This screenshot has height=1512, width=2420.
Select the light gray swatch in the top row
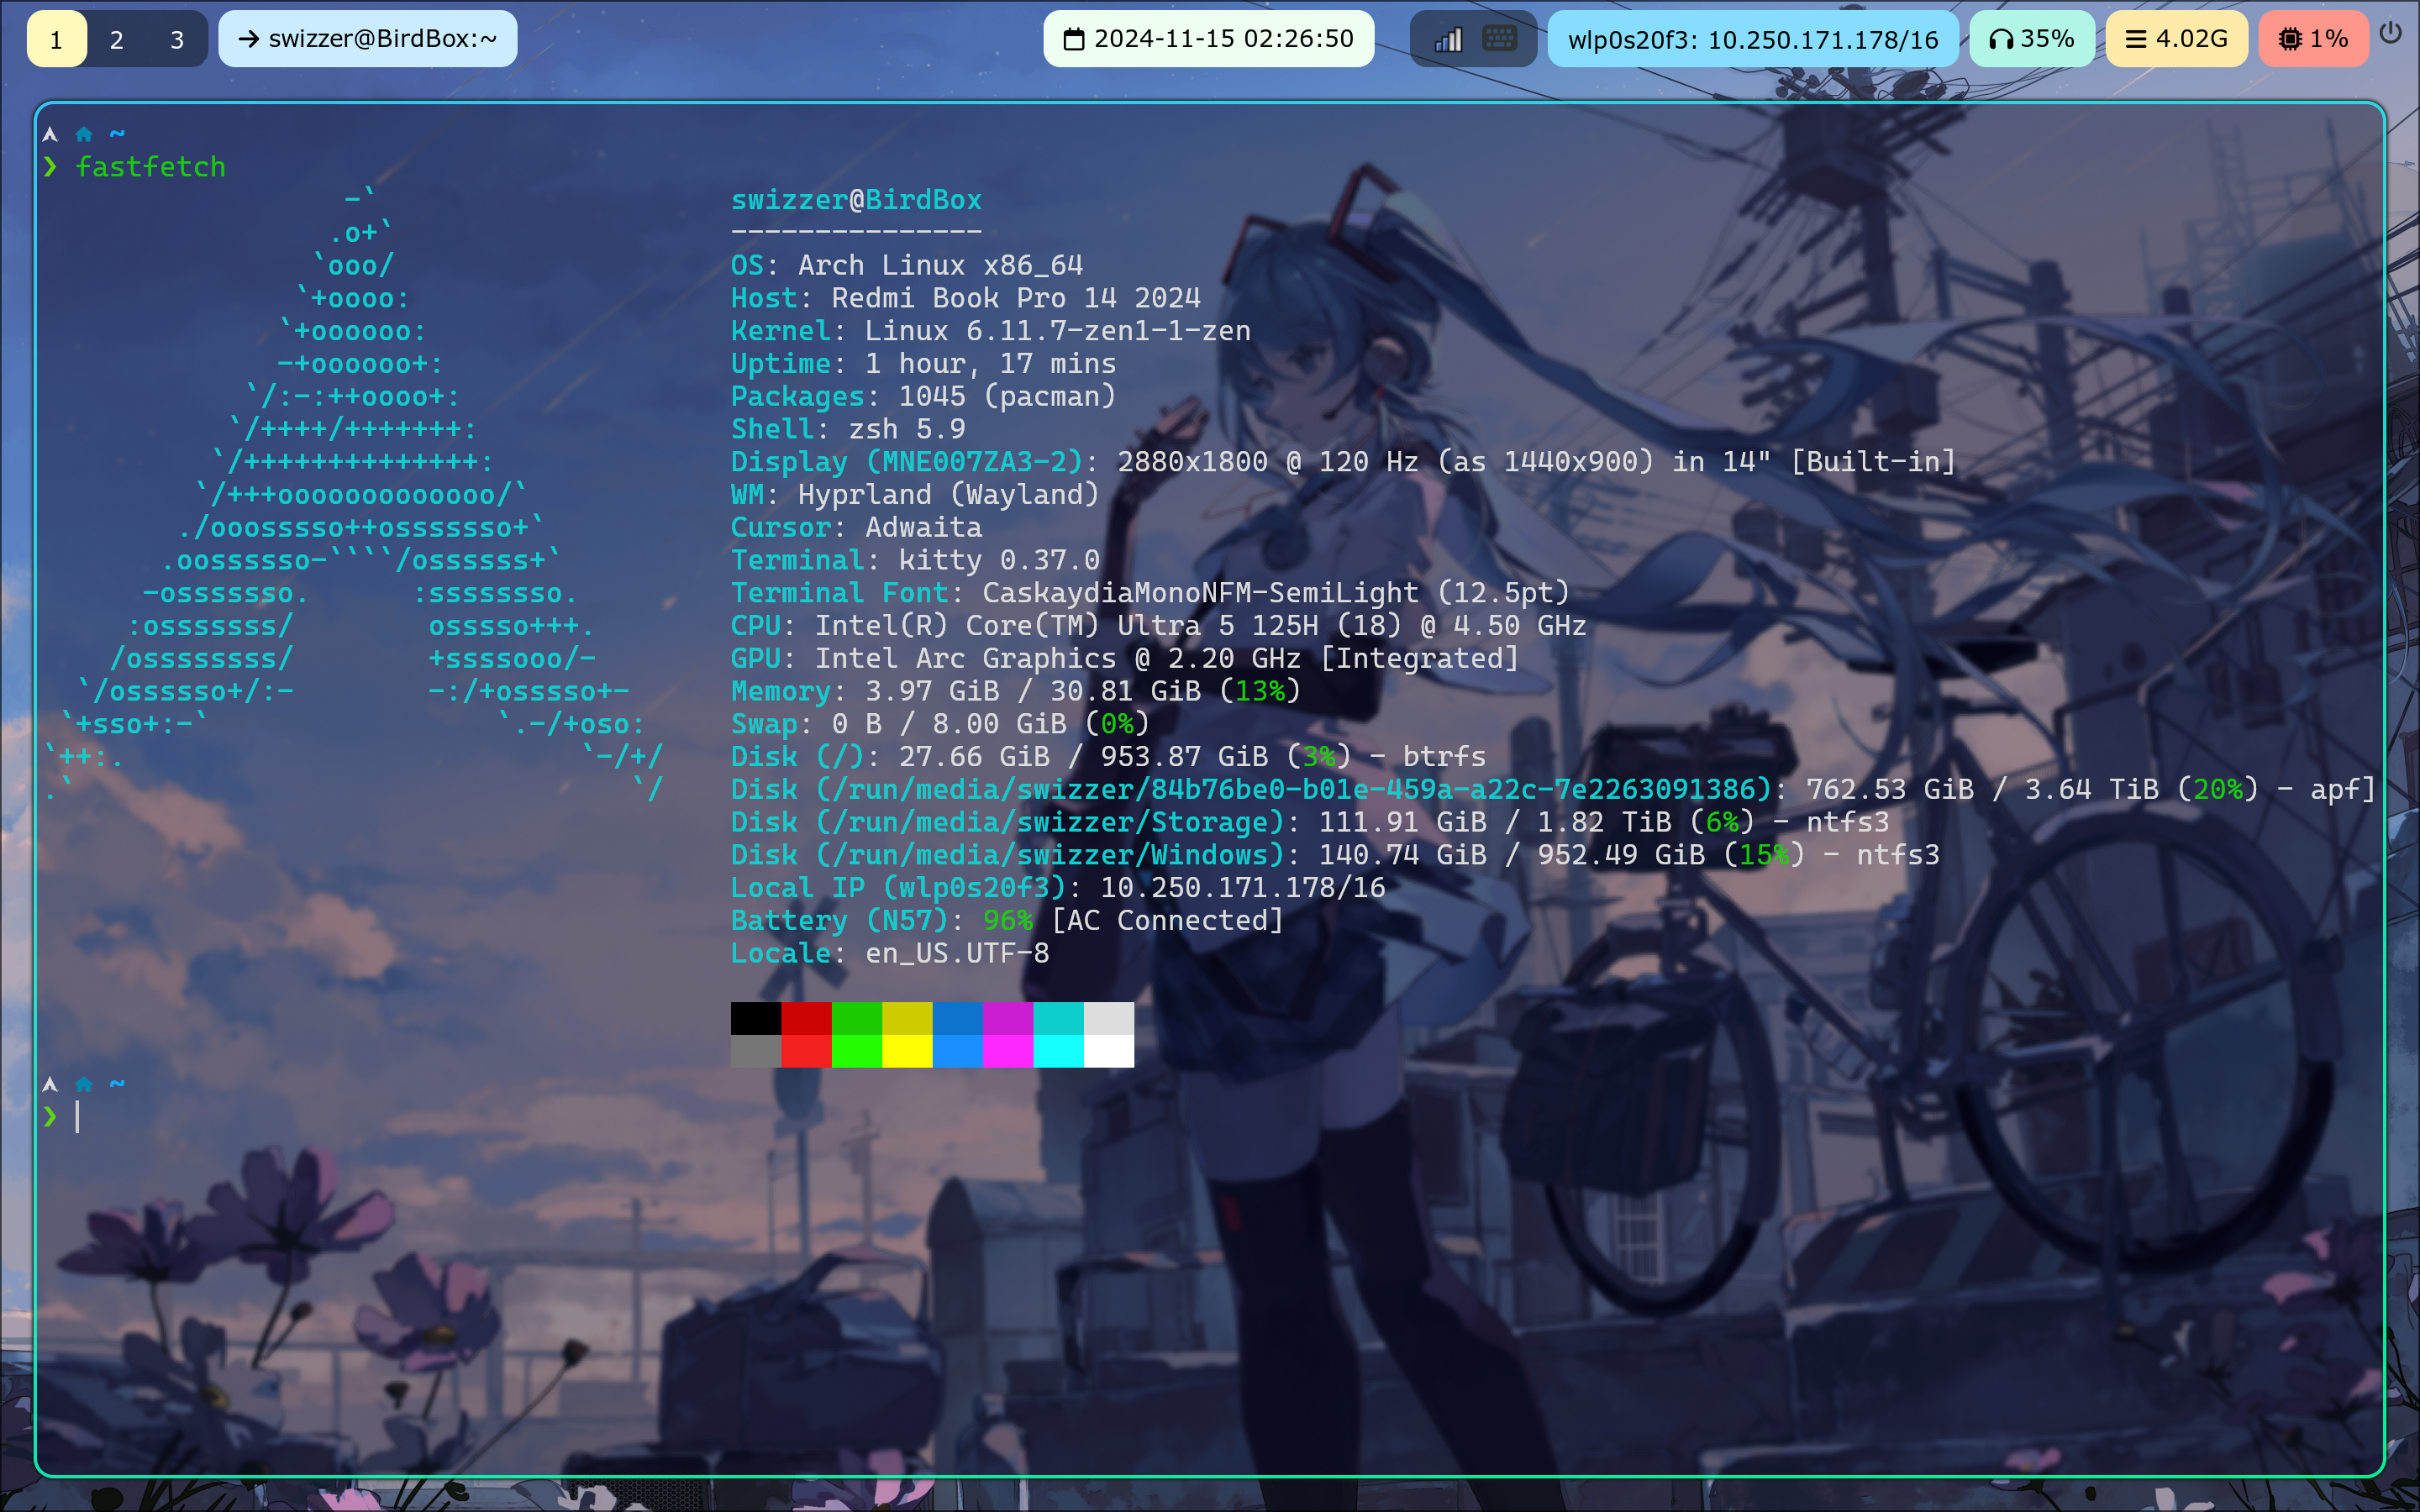pos(1109,1018)
